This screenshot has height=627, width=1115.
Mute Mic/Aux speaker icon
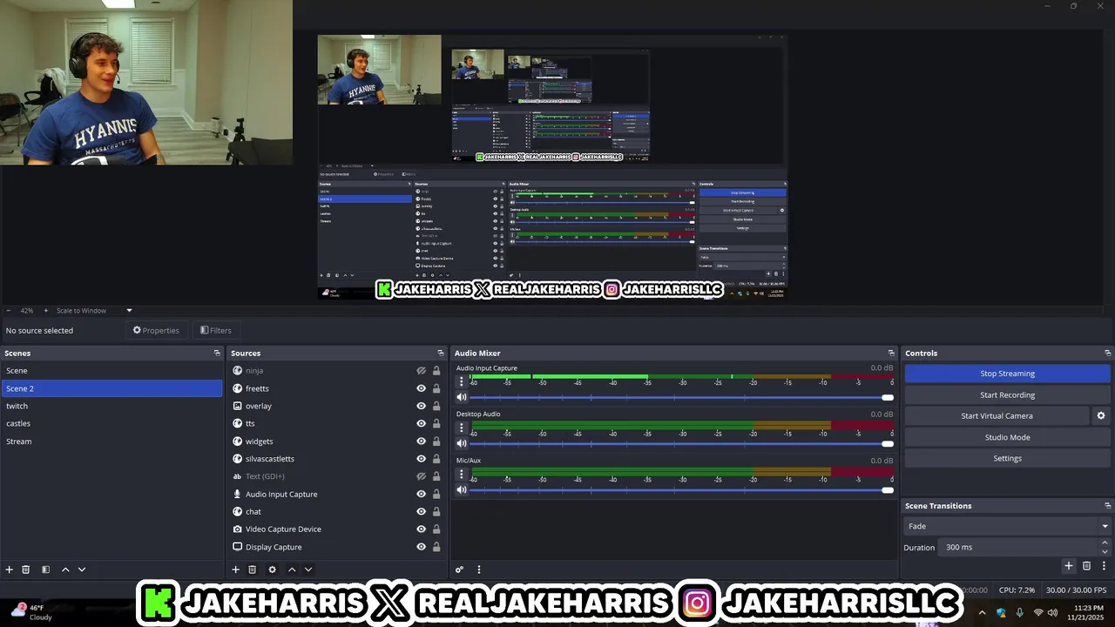click(x=462, y=489)
